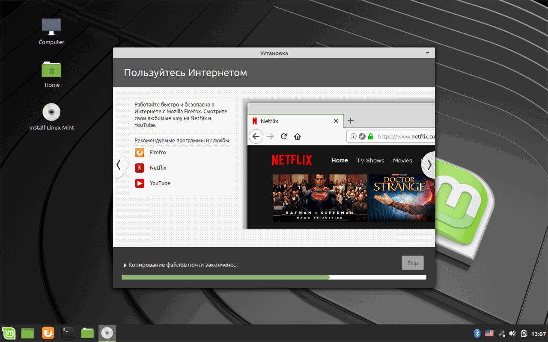Select the Netflix browser tab in the preview

295,121
